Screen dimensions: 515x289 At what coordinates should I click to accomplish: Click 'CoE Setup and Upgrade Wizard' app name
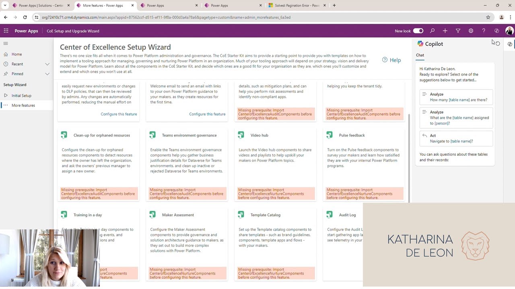73,31
